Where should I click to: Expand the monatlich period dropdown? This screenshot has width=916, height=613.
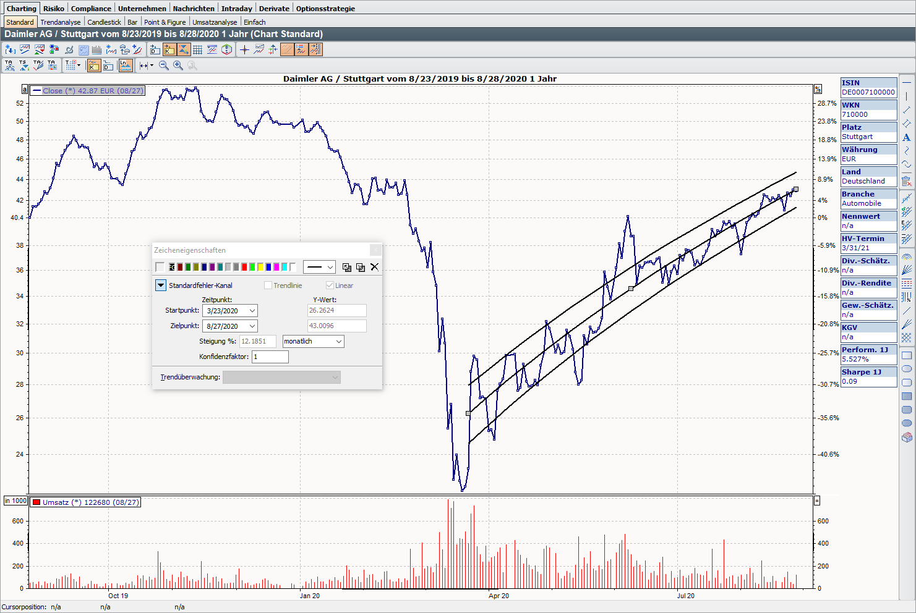[338, 341]
